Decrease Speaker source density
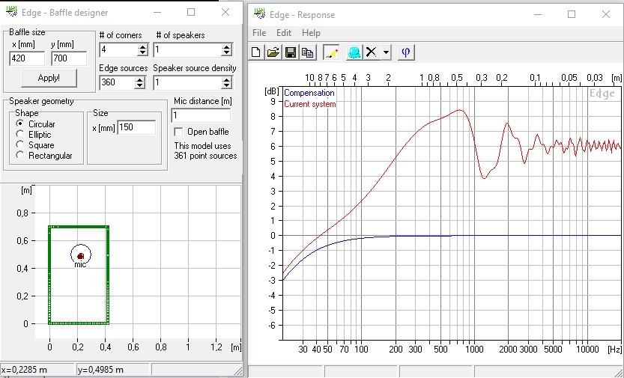The width and height of the screenshot is (624, 378). 226,86
